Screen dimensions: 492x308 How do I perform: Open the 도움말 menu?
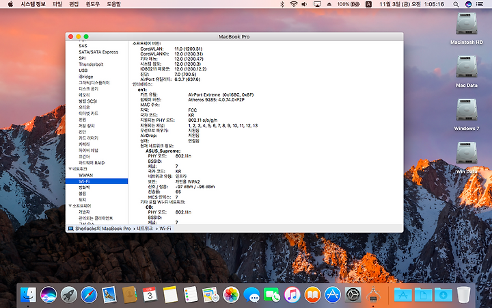[113, 4]
